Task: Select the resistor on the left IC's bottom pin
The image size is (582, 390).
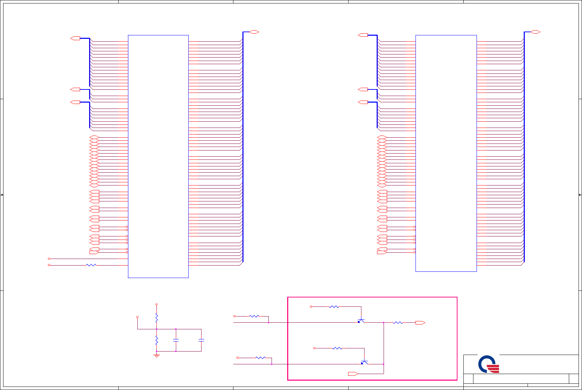Action: [91, 265]
